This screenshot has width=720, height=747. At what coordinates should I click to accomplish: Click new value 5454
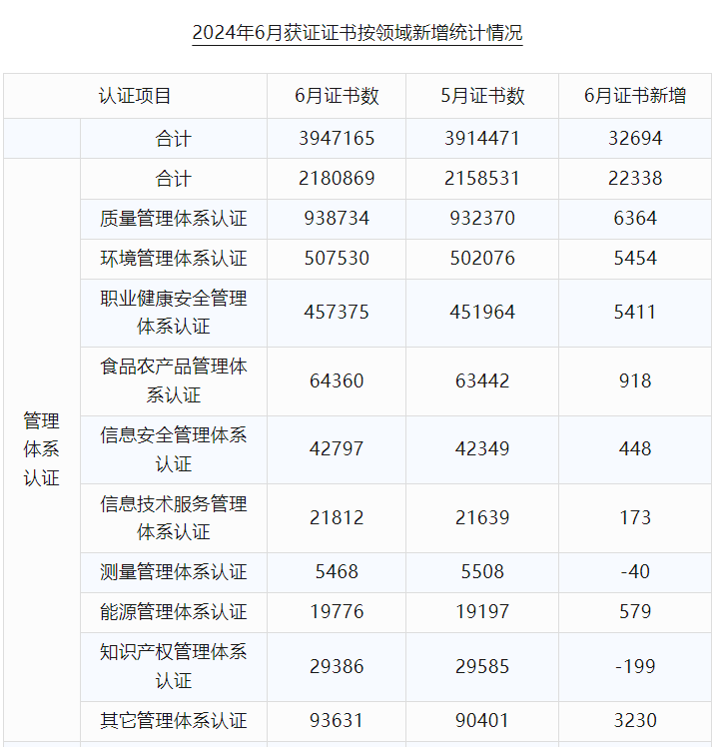pyautogui.click(x=635, y=259)
